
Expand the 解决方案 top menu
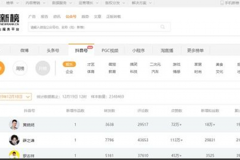click(142, 3)
